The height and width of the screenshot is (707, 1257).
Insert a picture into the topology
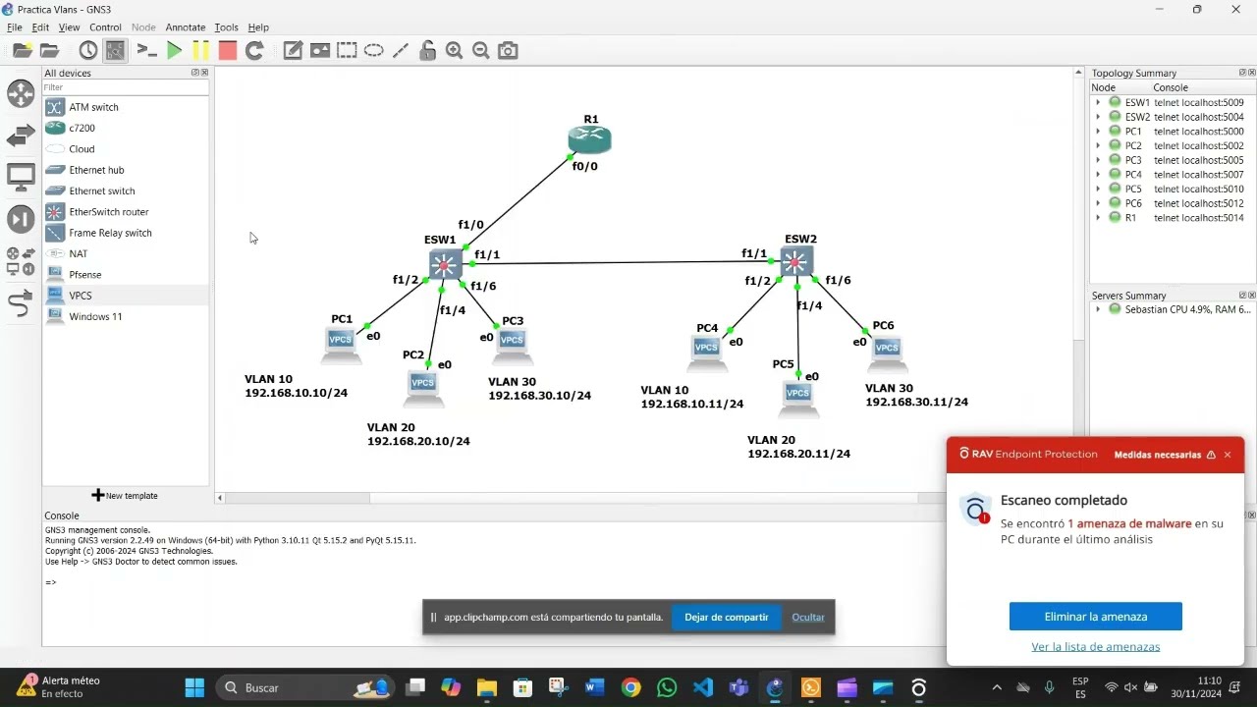(320, 50)
